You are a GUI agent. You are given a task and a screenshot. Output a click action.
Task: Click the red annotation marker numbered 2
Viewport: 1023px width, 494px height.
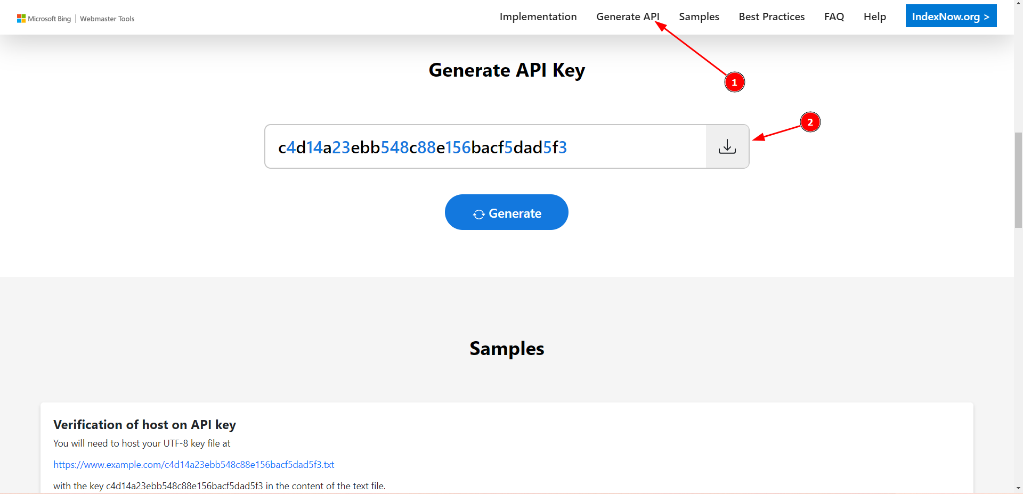coord(810,122)
